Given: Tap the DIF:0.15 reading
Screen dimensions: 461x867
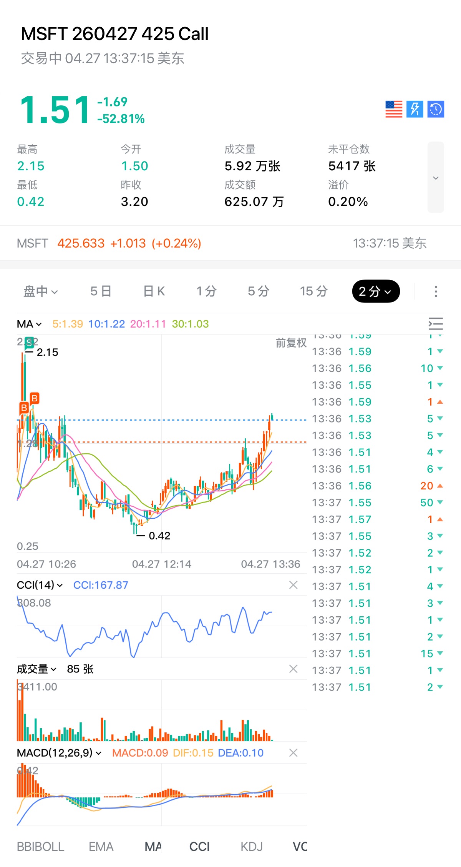Looking at the screenshot, I should click(193, 753).
